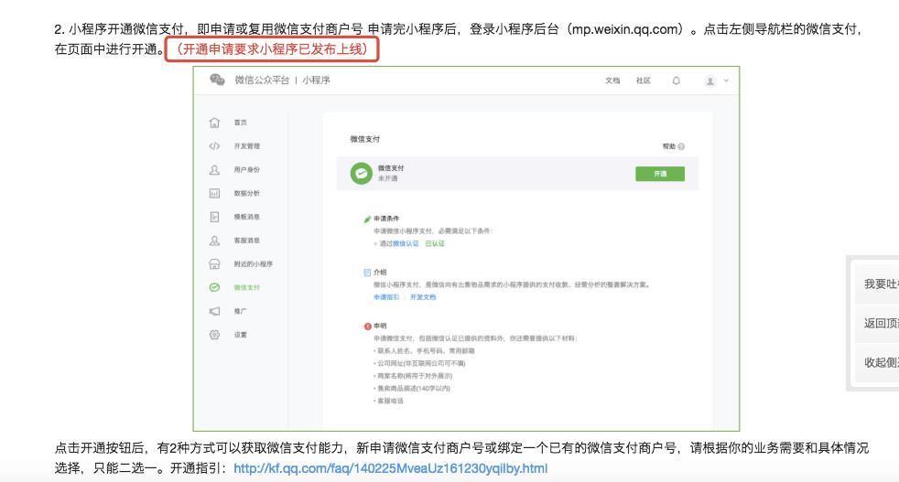This screenshot has width=899, height=482.
Task: Click the 推广 megaphone icon
Action: pos(214,311)
